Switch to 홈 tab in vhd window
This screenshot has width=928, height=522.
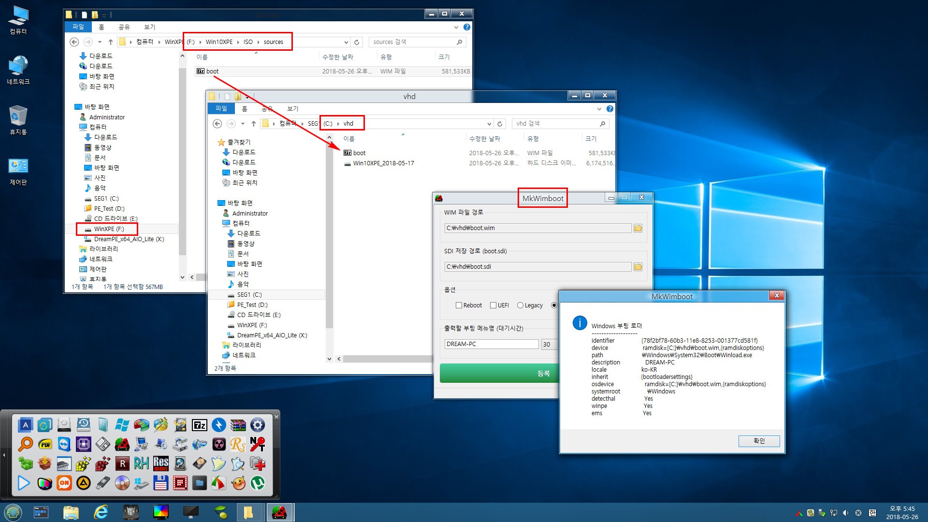click(x=245, y=109)
